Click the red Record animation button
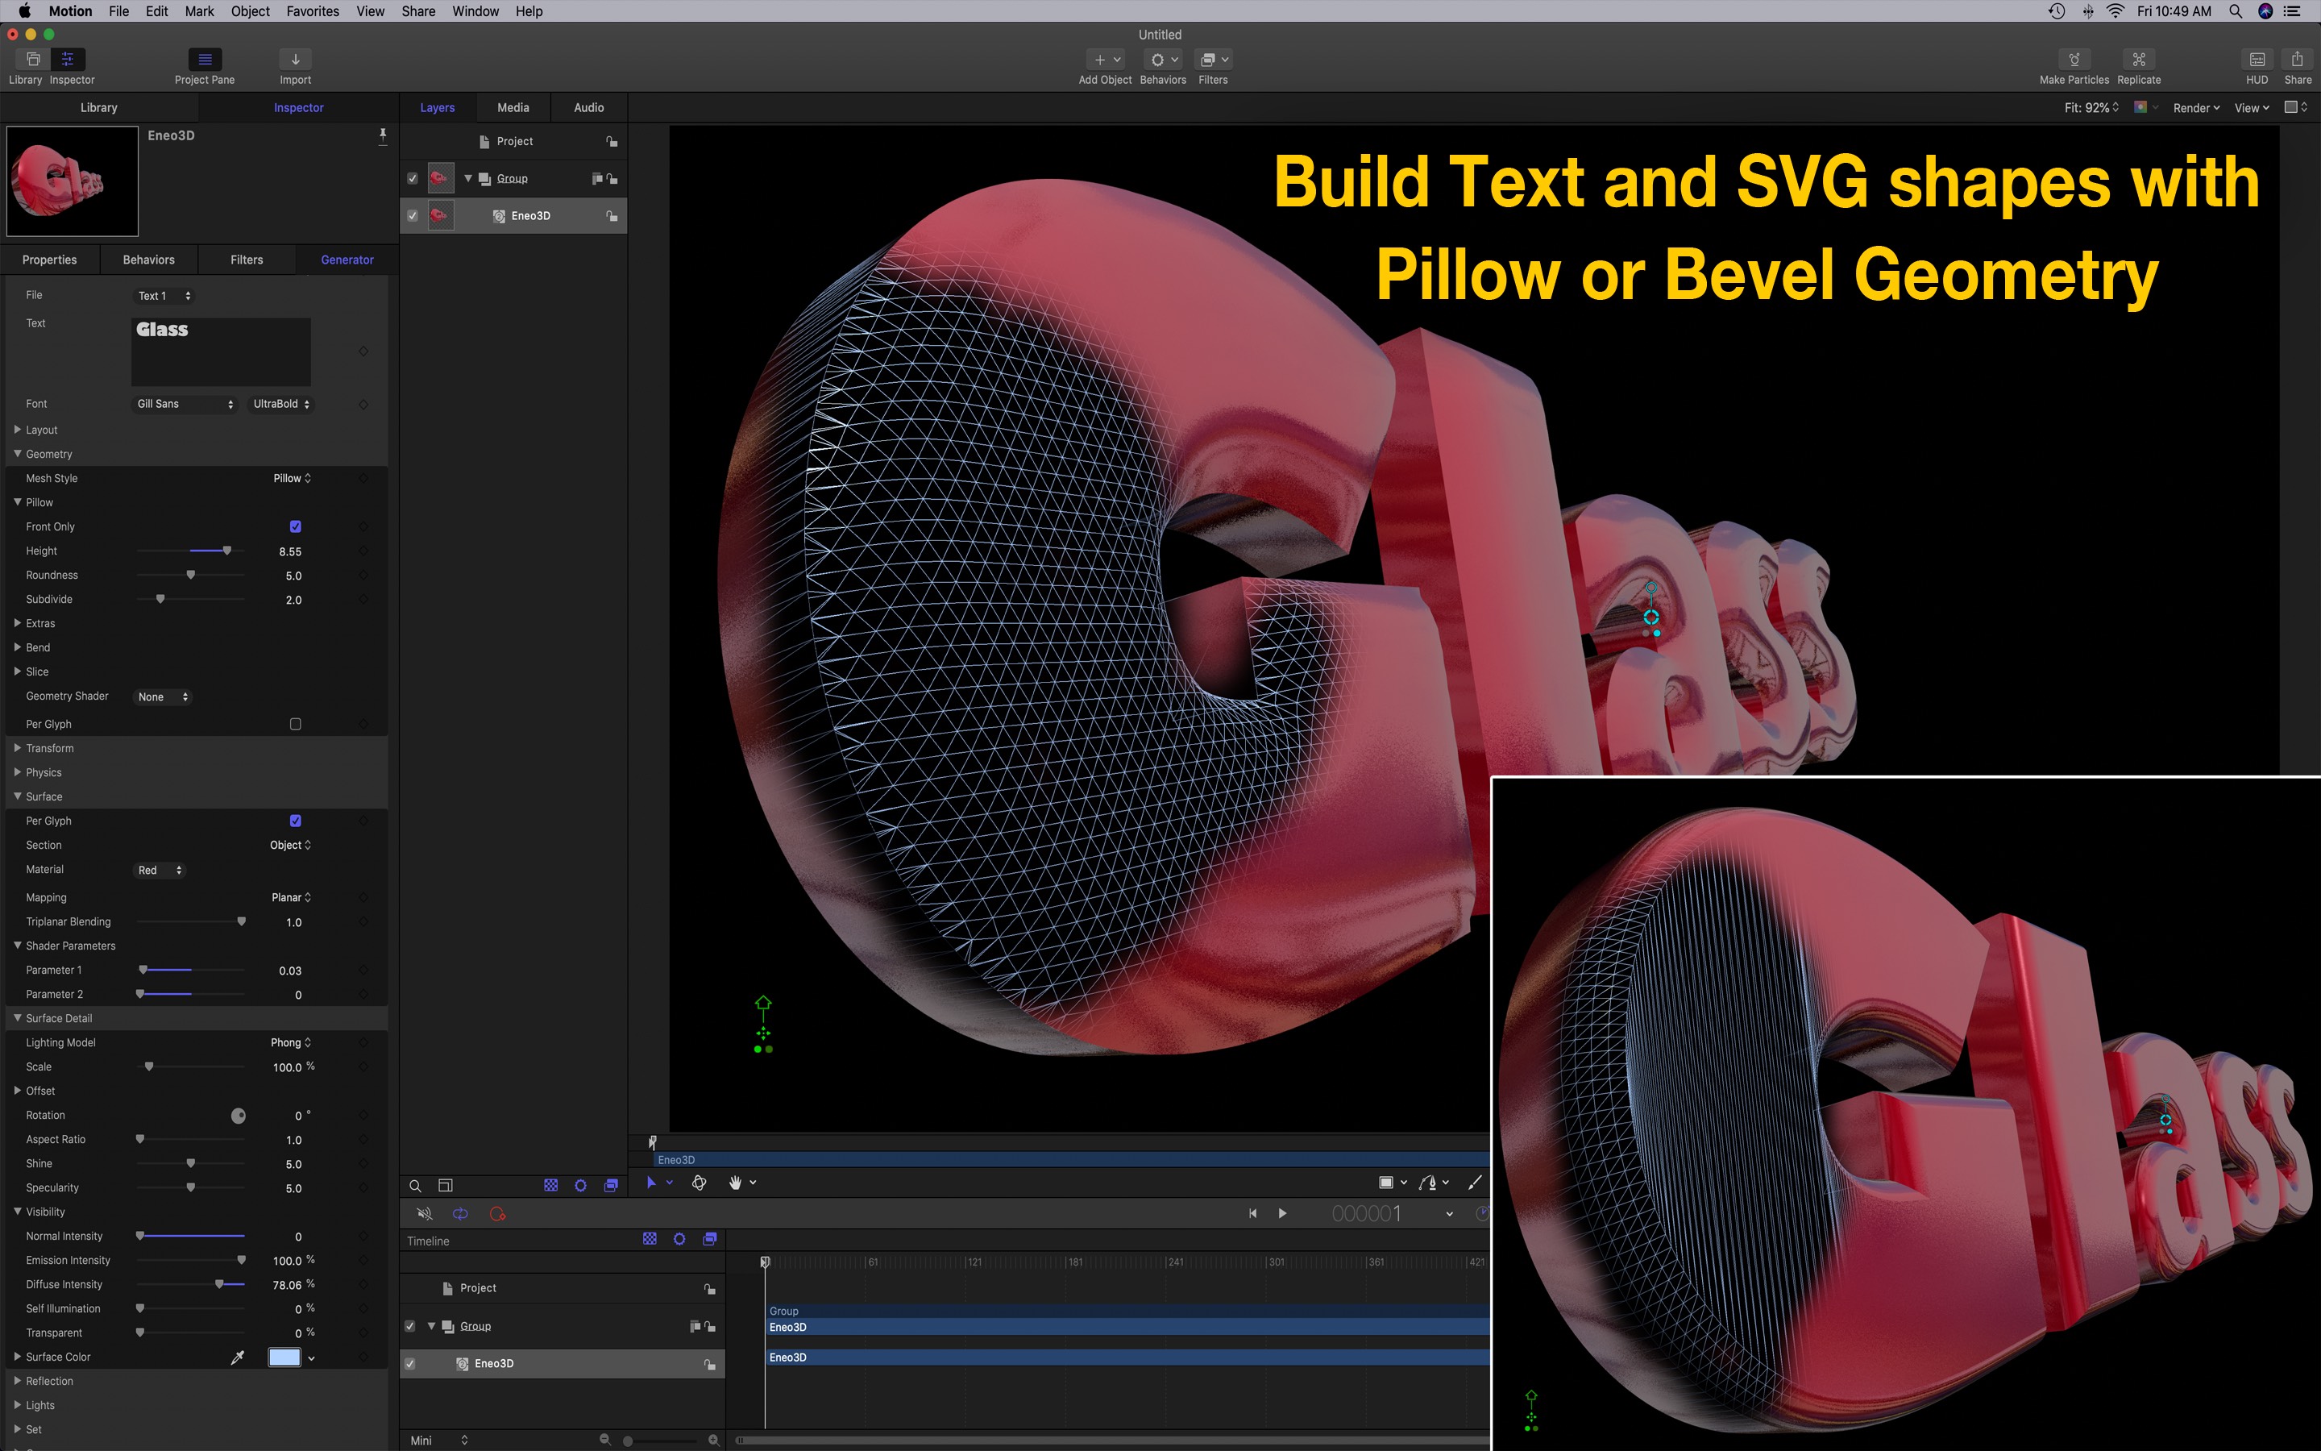Screen dimensions: 2321x1451 496,1214
